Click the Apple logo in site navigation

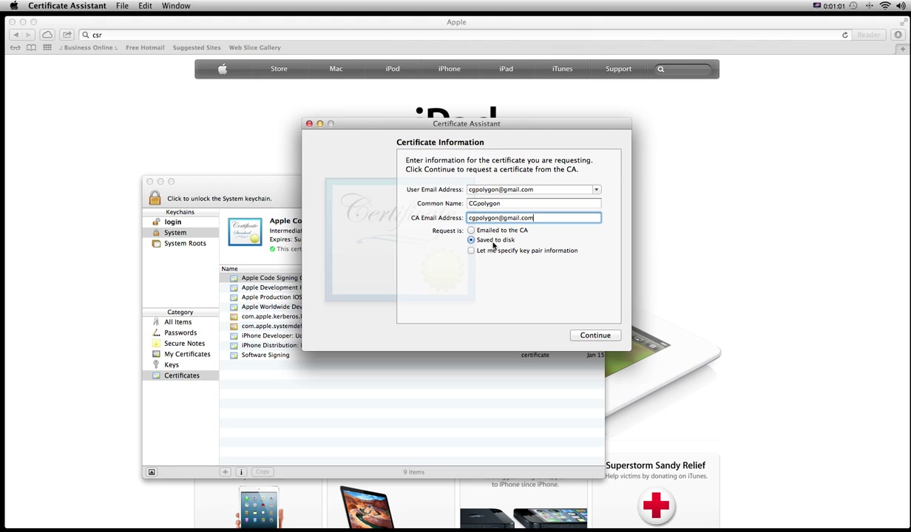pyautogui.click(x=223, y=69)
